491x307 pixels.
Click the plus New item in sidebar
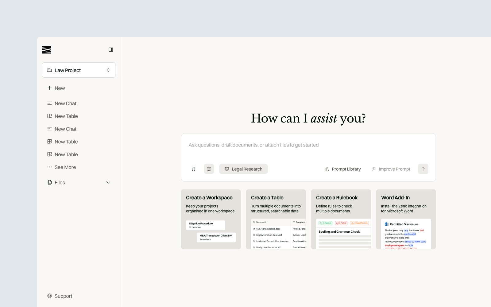[56, 88]
